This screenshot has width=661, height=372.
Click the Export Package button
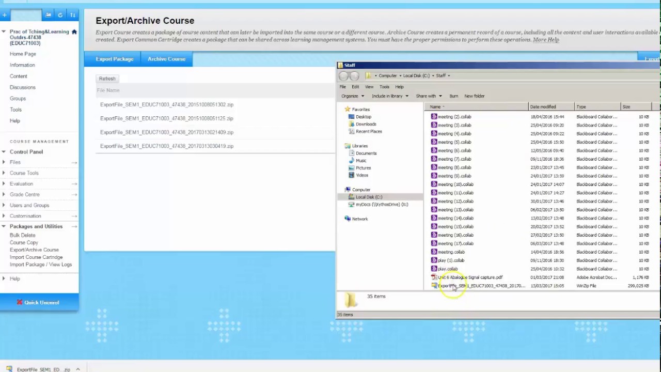coord(115,59)
